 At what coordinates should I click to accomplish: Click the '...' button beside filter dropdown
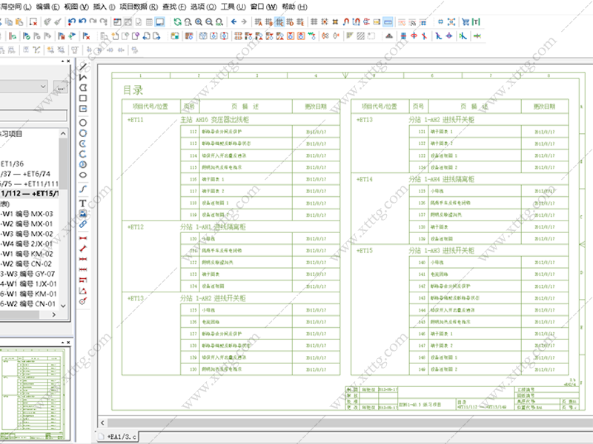click(x=60, y=87)
